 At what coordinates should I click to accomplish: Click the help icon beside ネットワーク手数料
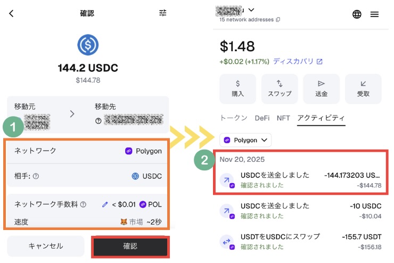coord(83,204)
